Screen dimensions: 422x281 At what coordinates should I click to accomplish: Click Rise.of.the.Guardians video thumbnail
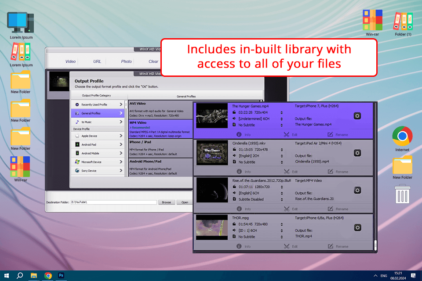coord(212,190)
